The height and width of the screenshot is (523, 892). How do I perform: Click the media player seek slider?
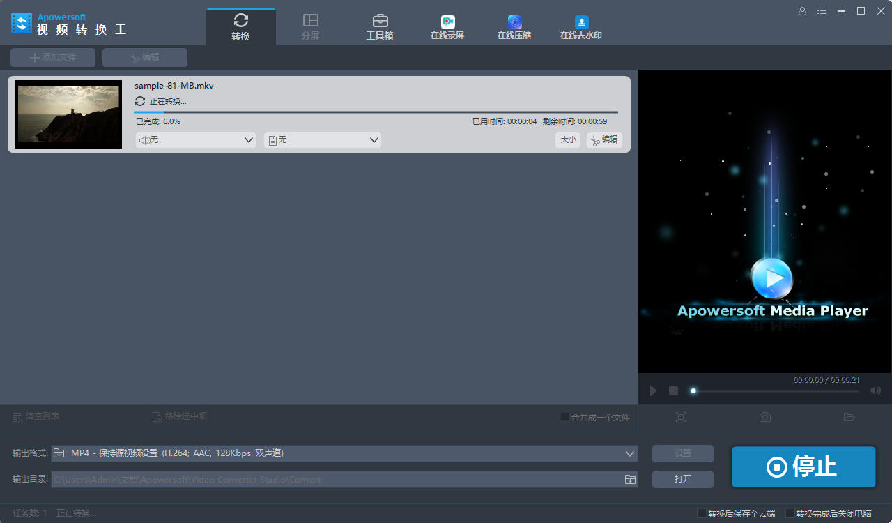[x=774, y=391]
